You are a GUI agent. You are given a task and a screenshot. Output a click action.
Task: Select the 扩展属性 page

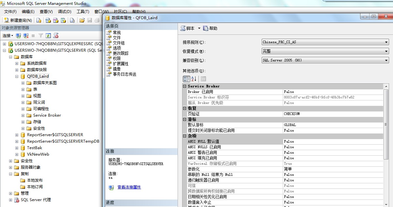121,64
